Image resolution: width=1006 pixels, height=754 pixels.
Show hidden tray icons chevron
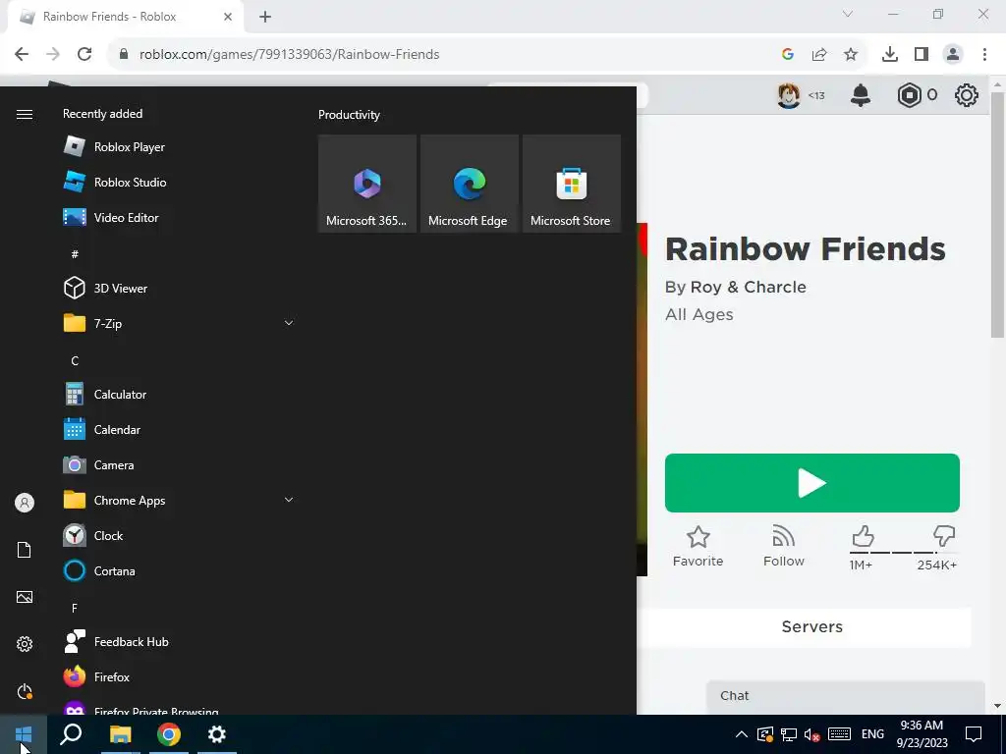pos(741,734)
